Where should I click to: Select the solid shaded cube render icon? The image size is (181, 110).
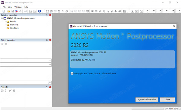[72, 11]
